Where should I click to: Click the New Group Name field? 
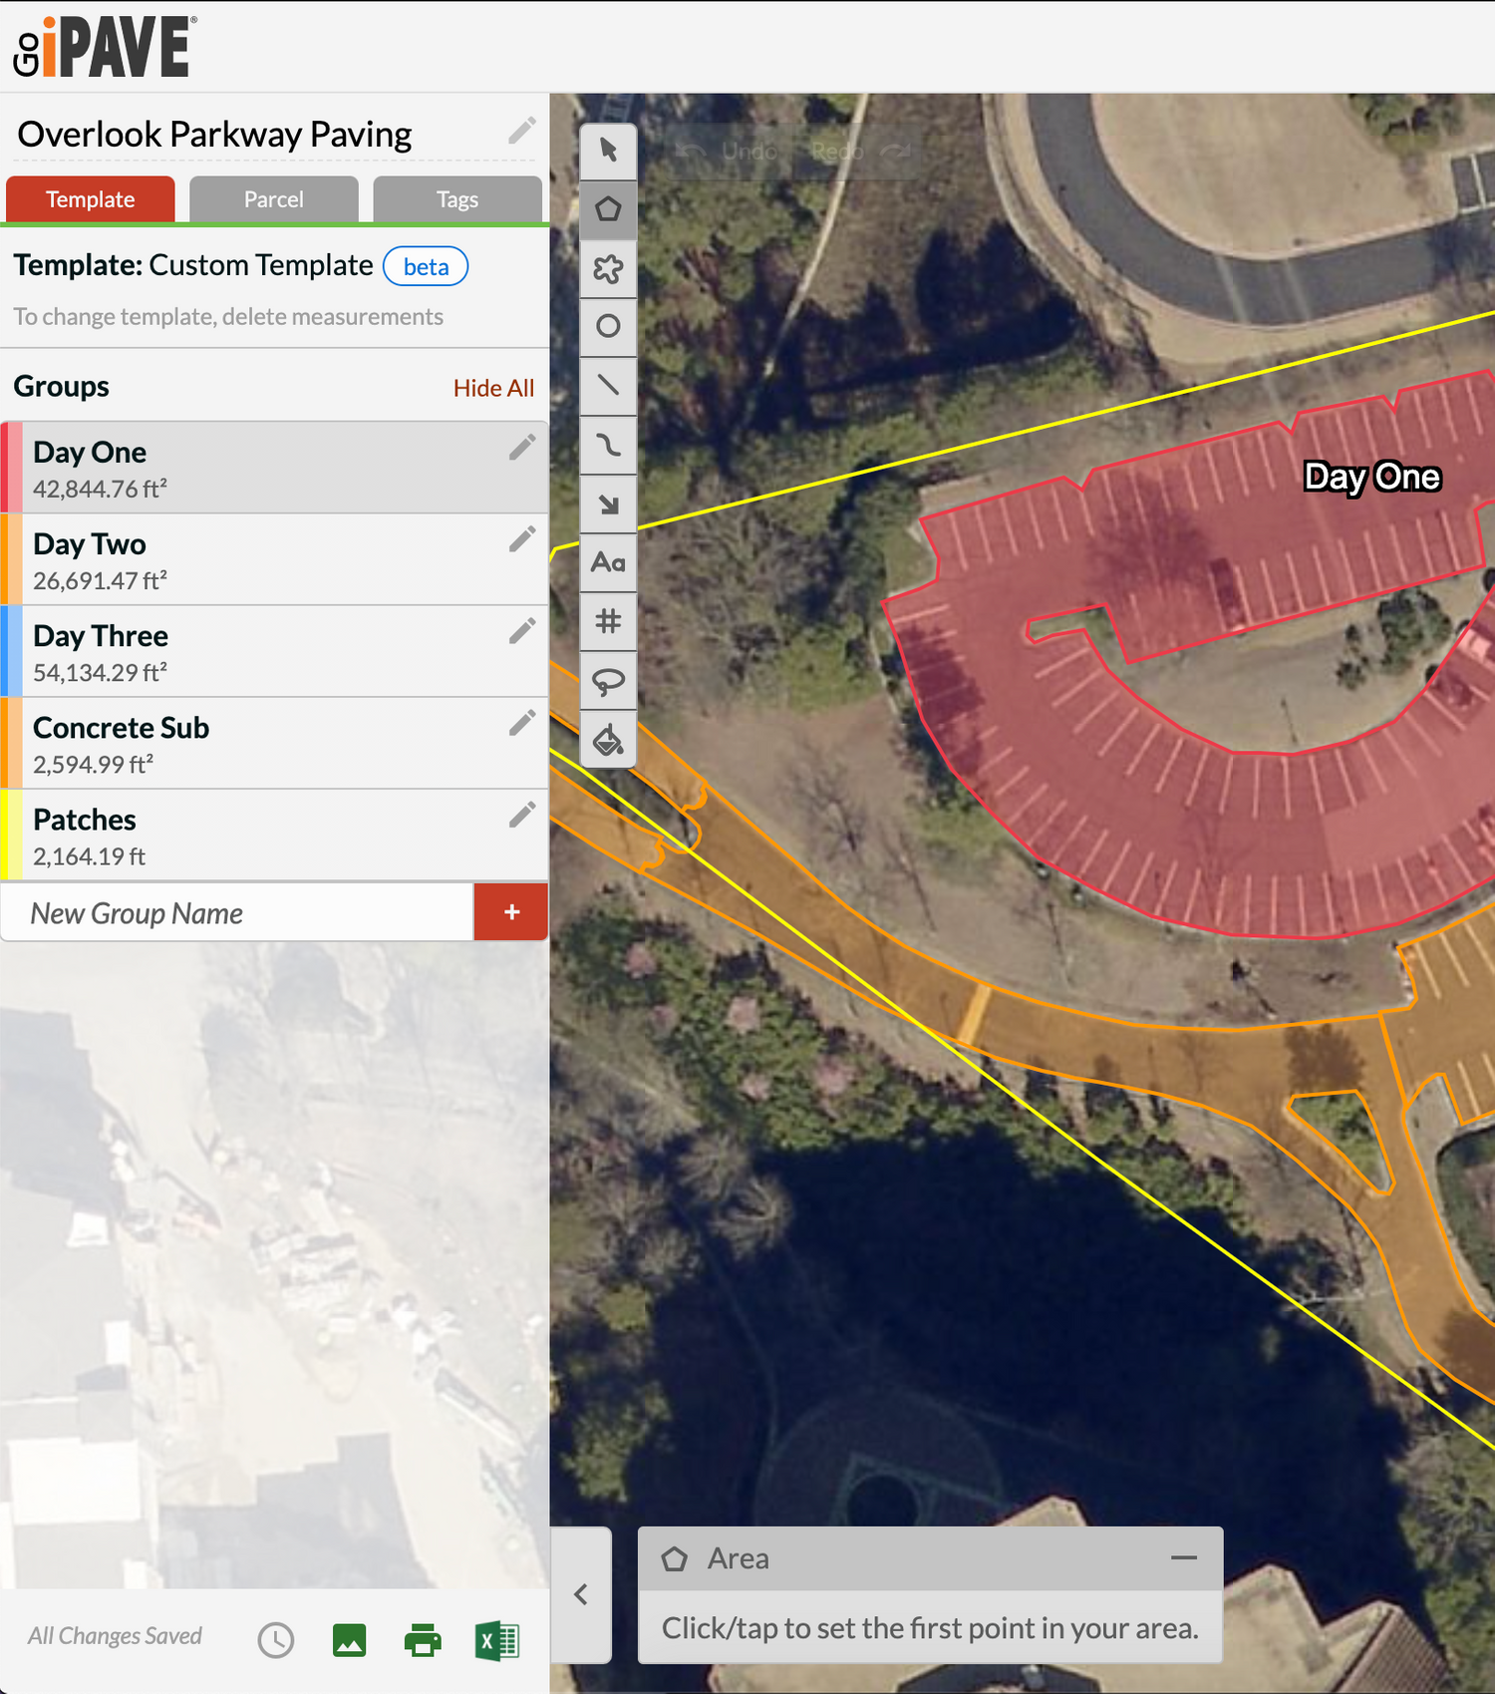pyautogui.click(x=237, y=913)
